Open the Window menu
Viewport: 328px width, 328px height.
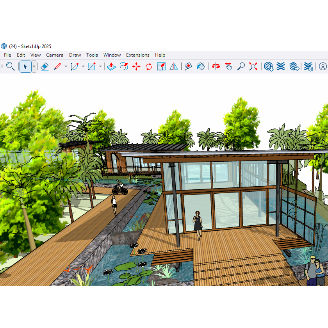coord(112,55)
